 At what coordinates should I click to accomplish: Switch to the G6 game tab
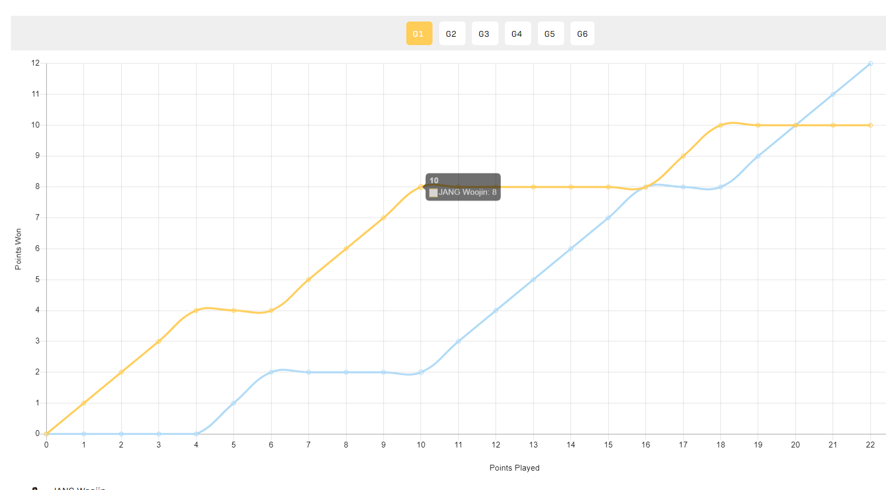coord(582,34)
